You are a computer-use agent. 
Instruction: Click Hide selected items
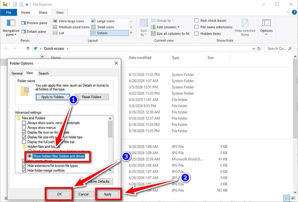coord(245,28)
